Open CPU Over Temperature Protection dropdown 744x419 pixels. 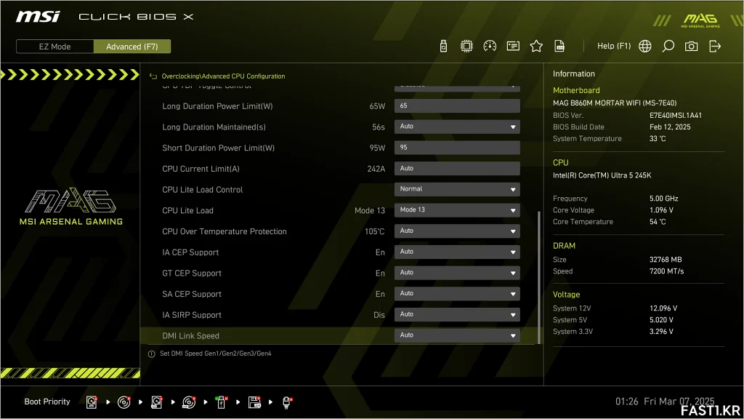point(457,231)
